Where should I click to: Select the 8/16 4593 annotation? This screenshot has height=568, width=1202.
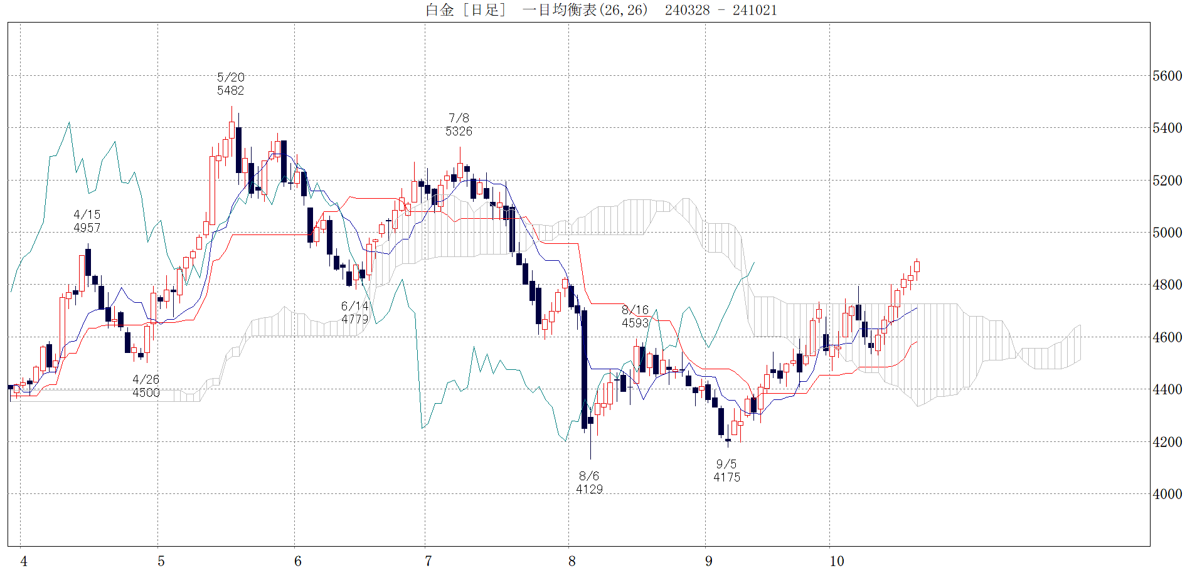(635, 317)
